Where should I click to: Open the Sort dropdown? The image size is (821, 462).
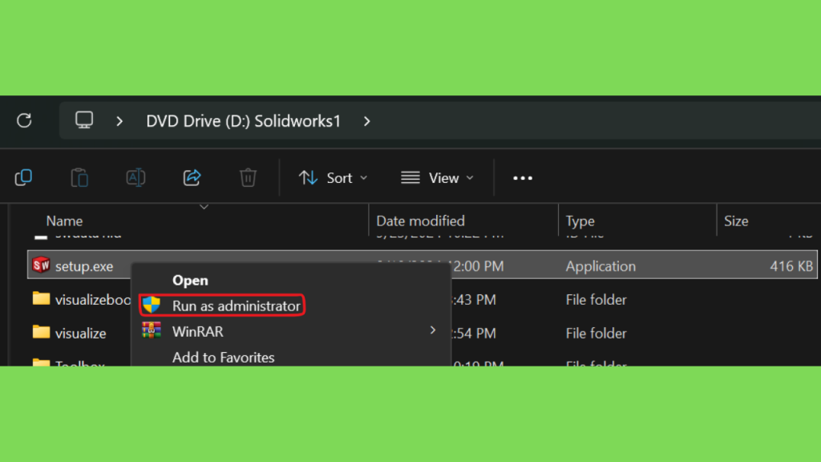(x=333, y=178)
